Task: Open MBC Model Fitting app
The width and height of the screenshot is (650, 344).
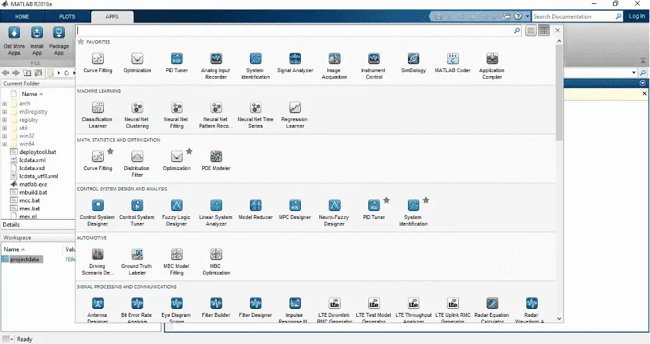Action: click(x=177, y=262)
